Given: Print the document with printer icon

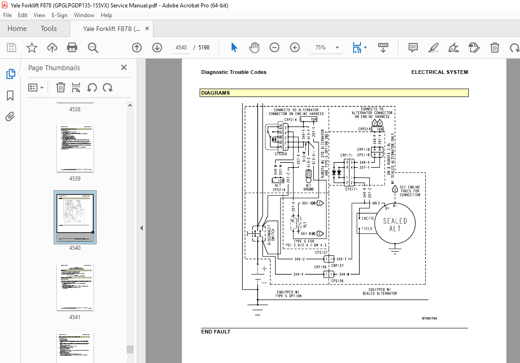Looking at the screenshot, I should 72,48.
